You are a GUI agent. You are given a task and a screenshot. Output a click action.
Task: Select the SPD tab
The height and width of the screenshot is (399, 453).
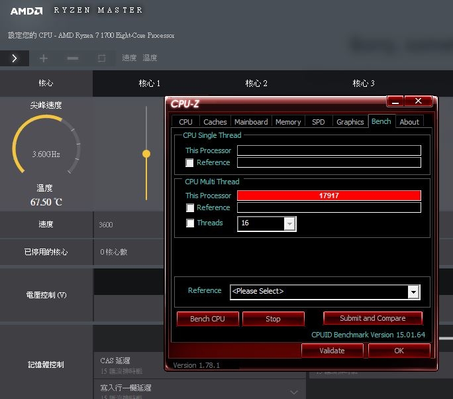pyautogui.click(x=319, y=122)
